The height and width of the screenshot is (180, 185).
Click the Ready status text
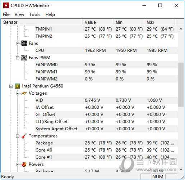pyautogui.click(x=8, y=177)
